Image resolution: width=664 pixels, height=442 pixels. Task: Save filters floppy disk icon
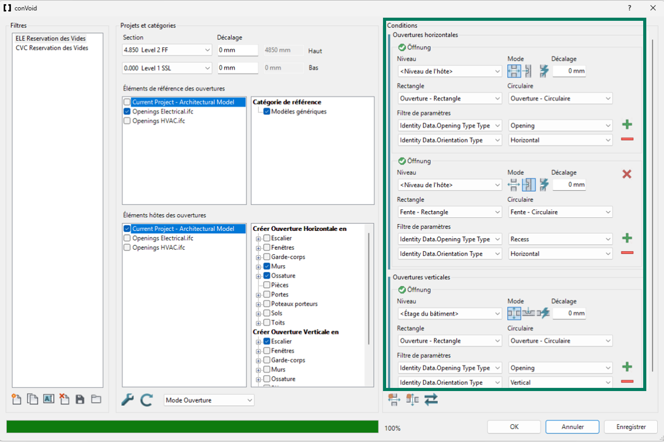coord(80,399)
